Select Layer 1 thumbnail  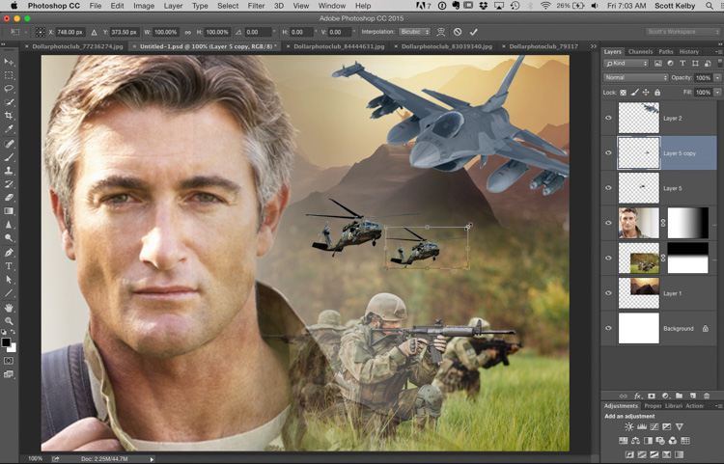(639, 292)
